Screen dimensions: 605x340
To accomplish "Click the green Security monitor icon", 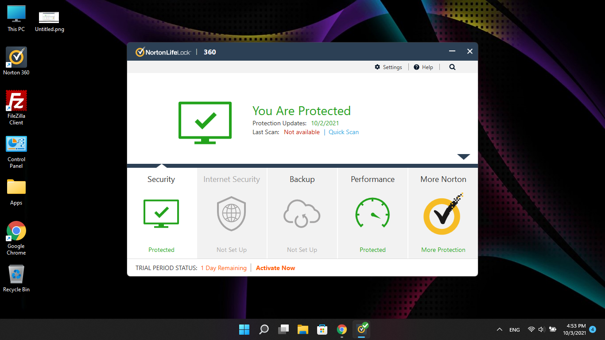I will pos(161,214).
